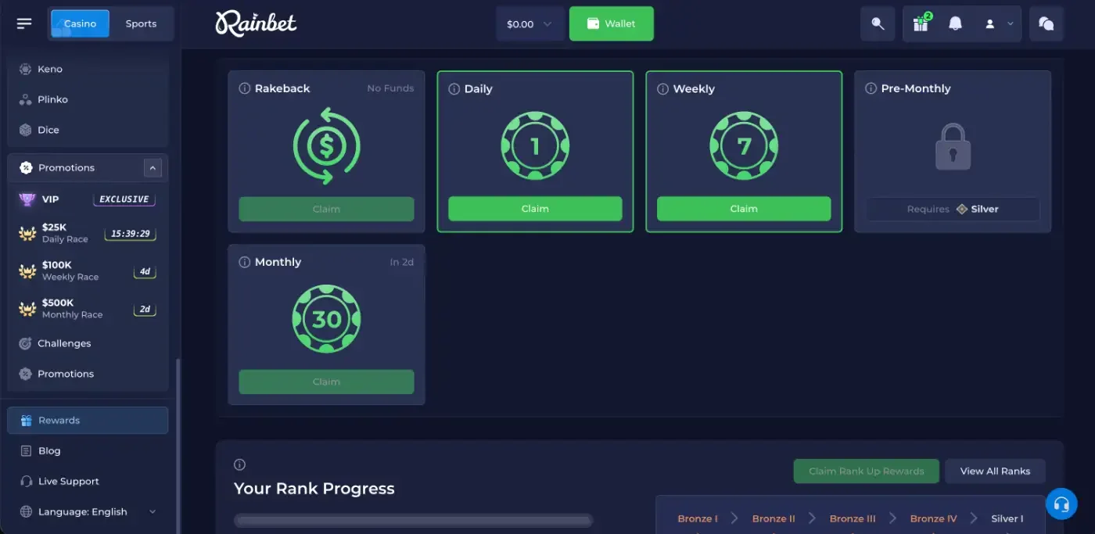1095x534 pixels.
Task: Click the Rakeback dollar cycle icon
Action: (x=326, y=146)
